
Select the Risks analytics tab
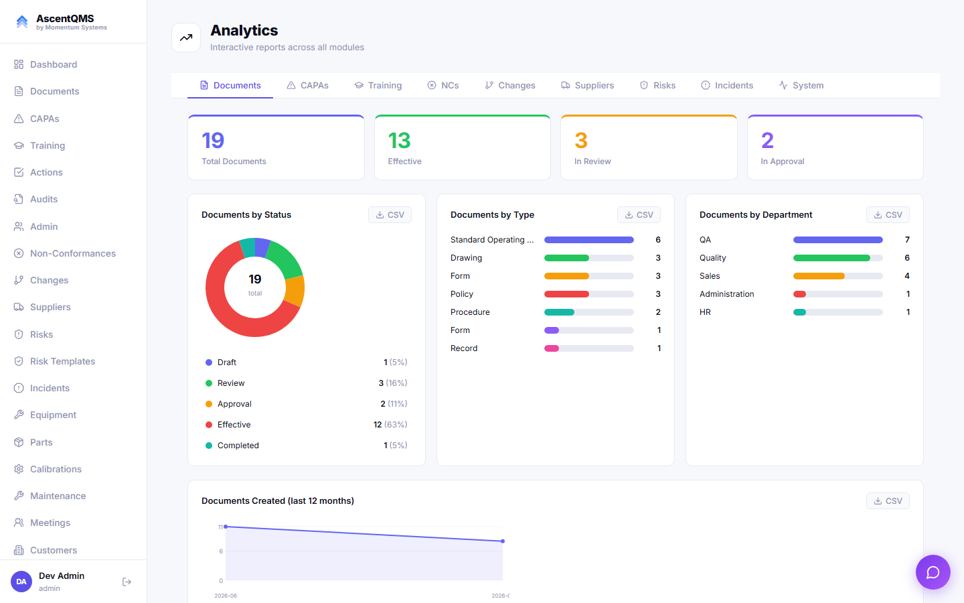click(657, 85)
